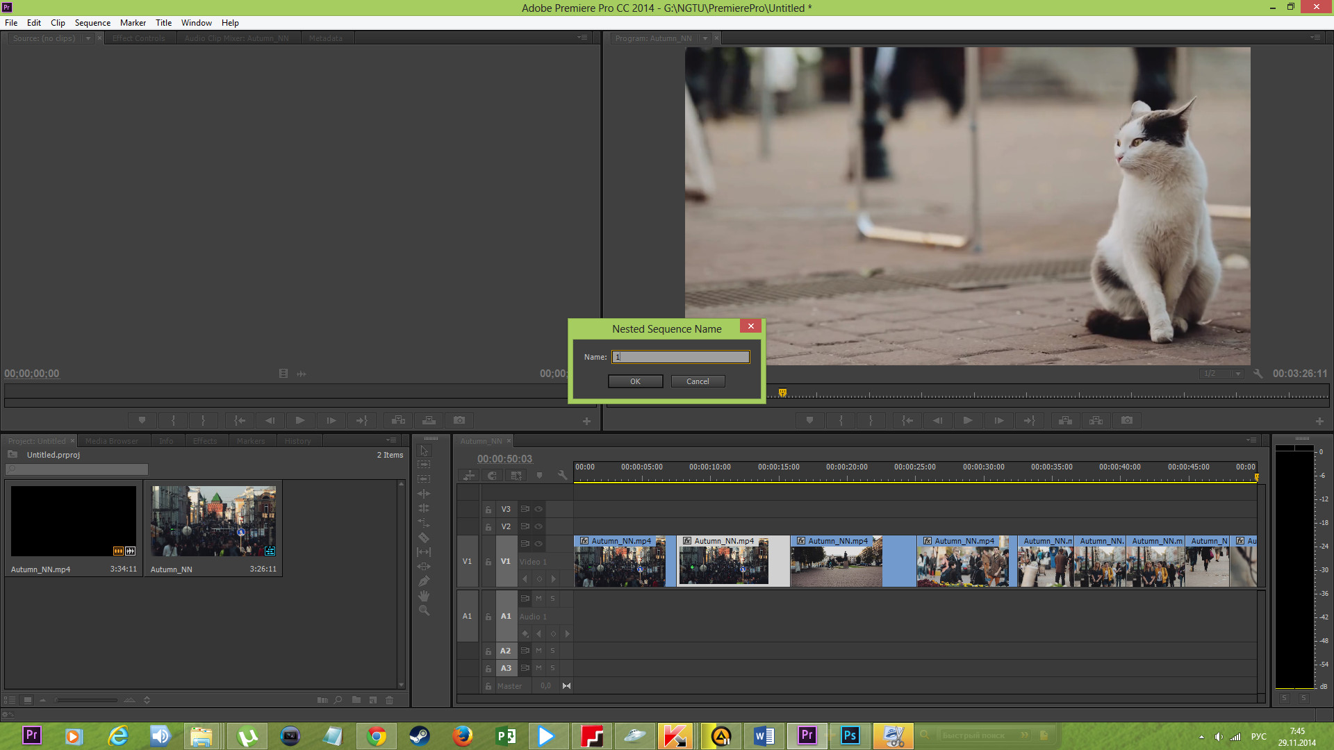Solo the A2 audio track
This screenshot has width=1334, height=750.
coord(553,651)
